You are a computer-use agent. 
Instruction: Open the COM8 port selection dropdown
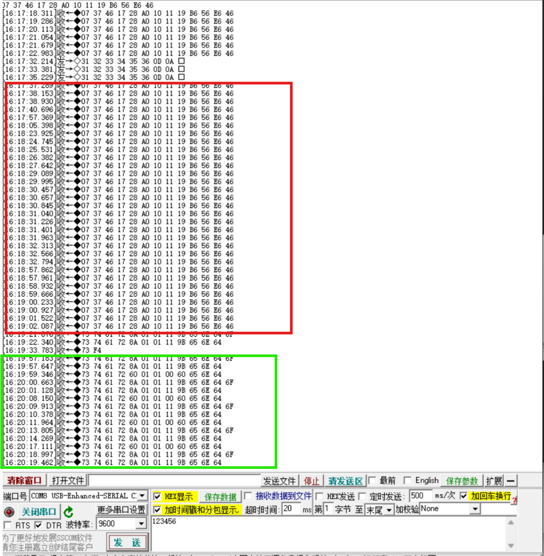[141, 496]
